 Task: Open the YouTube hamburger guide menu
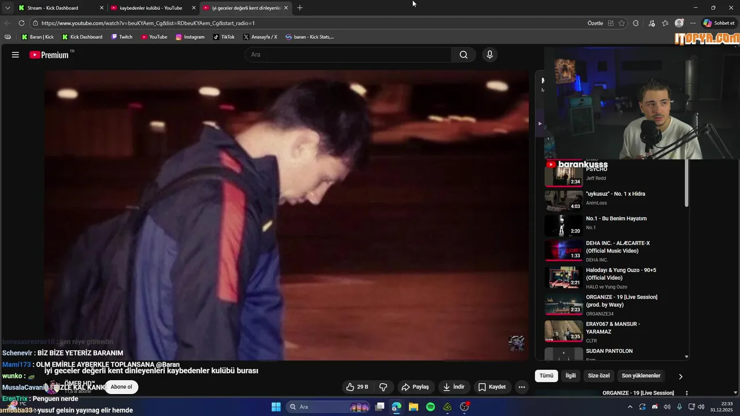pos(16,55)
